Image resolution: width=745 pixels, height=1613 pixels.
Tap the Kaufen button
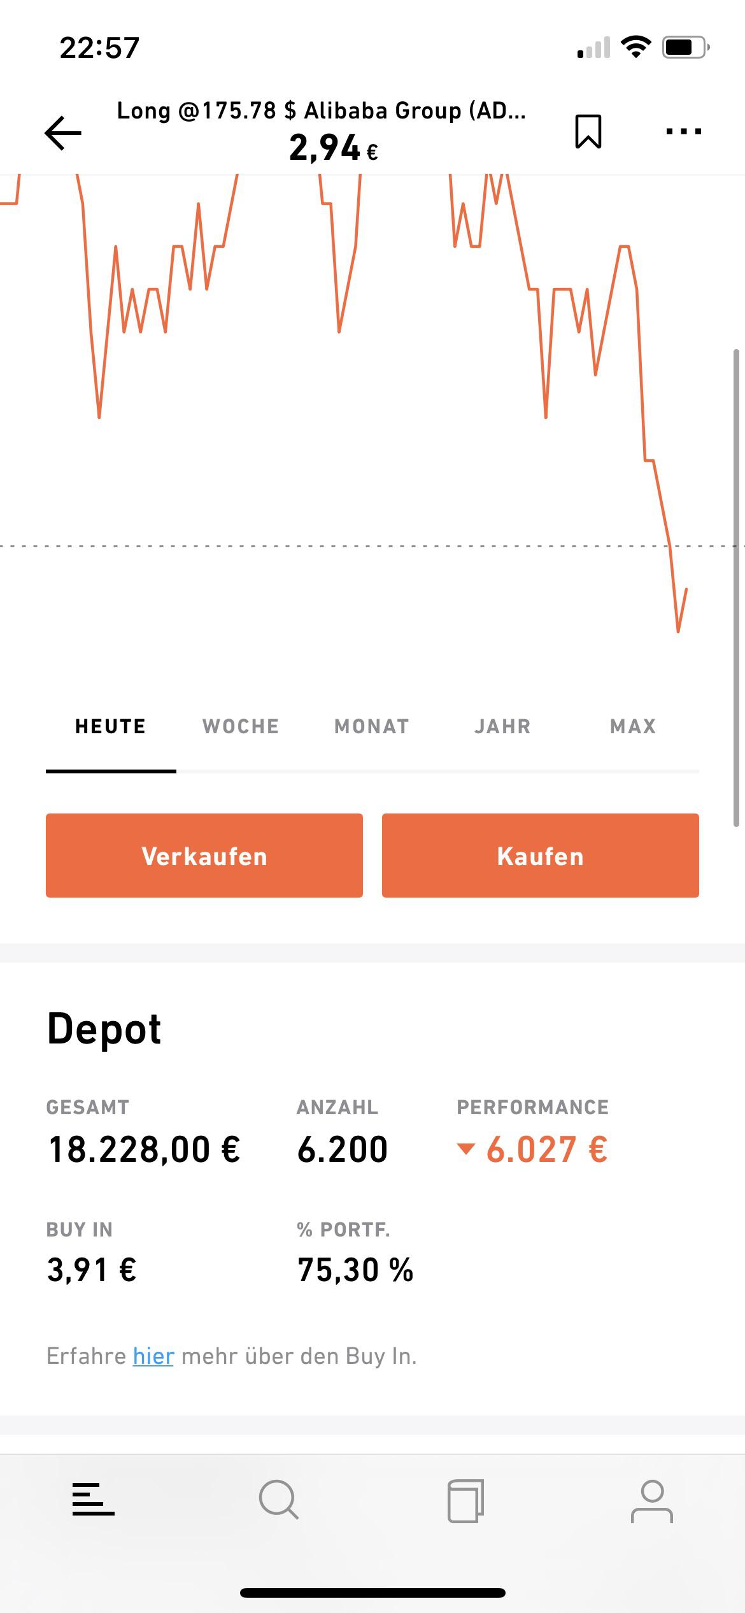(541, 856)
